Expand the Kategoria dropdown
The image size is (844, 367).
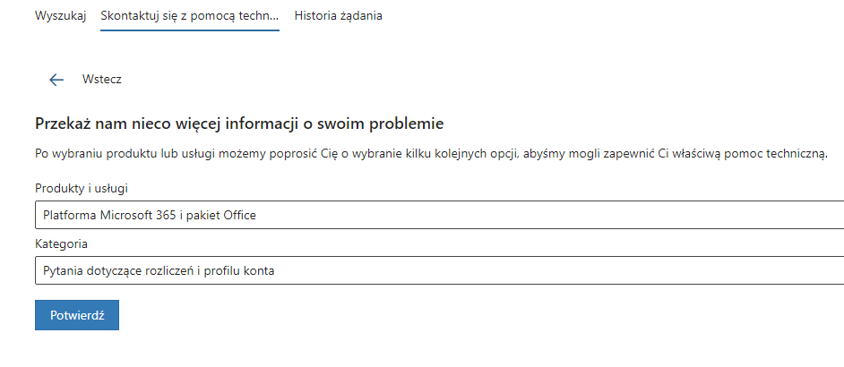(x=439, y=270)
